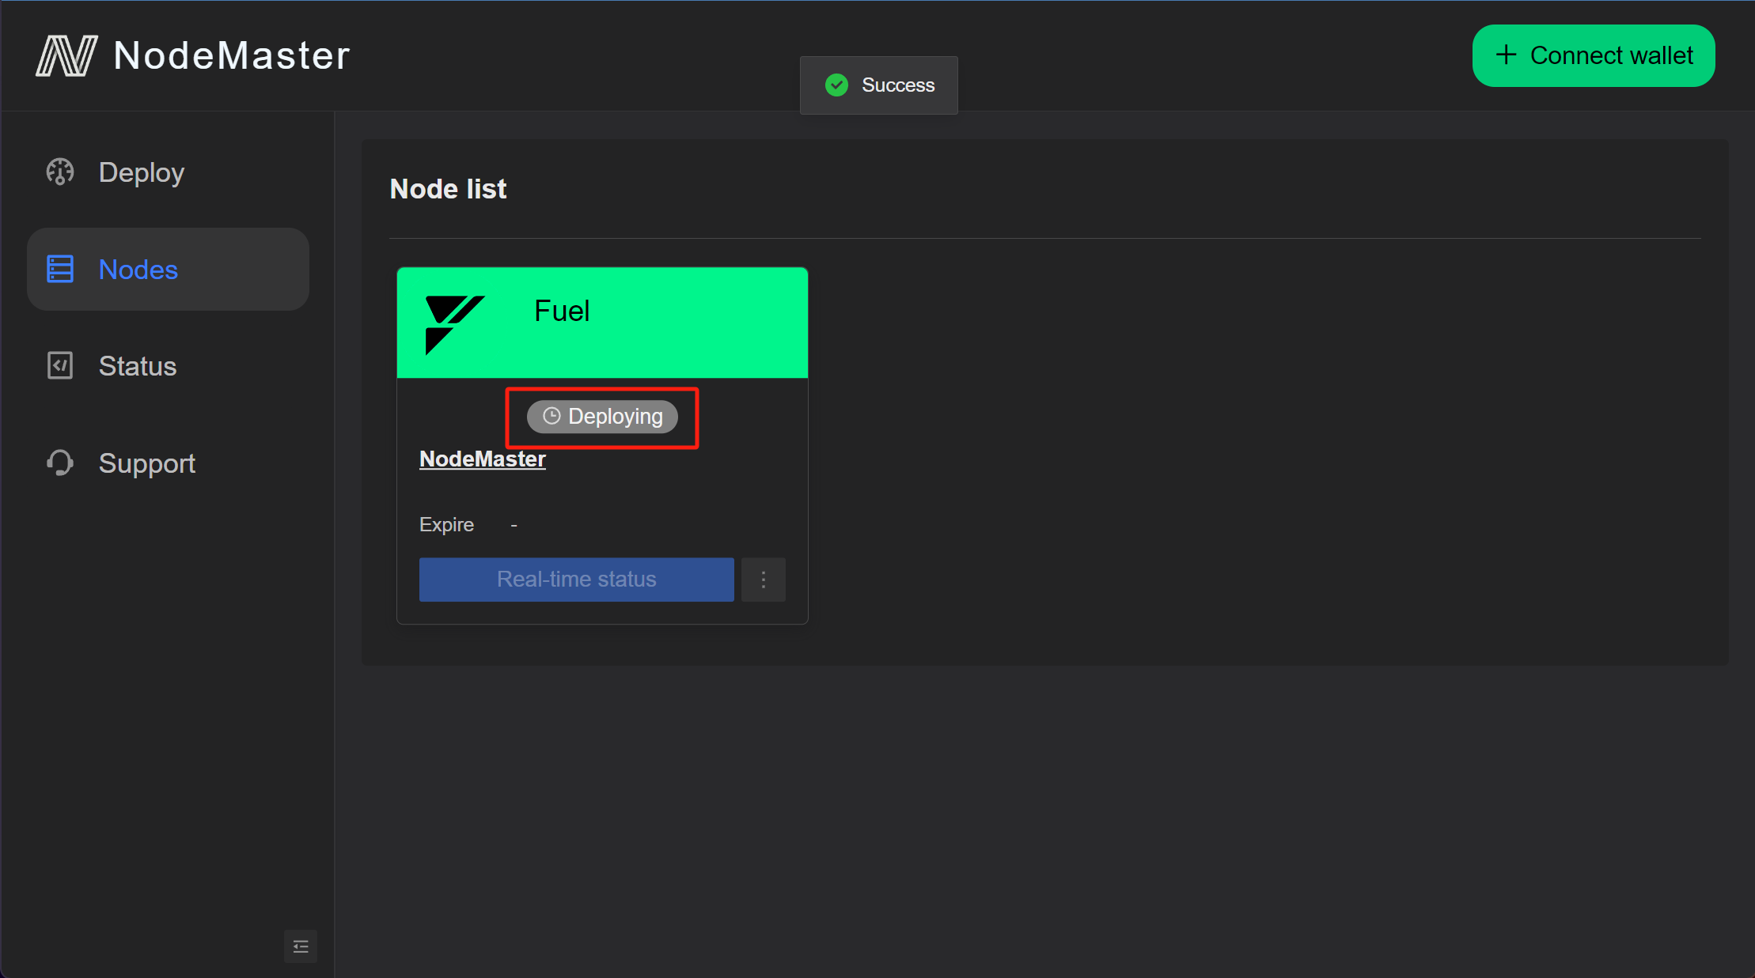Click the Node list heading

[449, 189]
